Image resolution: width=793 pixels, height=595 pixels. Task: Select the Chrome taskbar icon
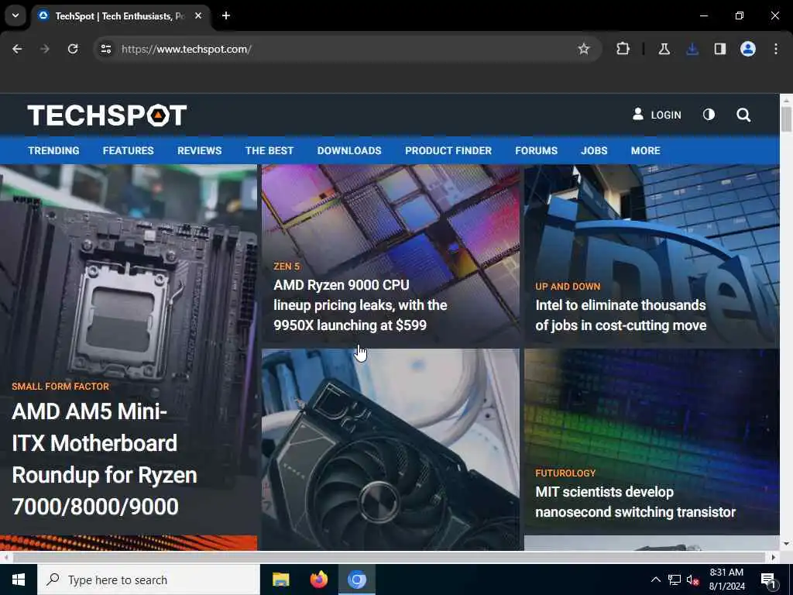(356, 580)
